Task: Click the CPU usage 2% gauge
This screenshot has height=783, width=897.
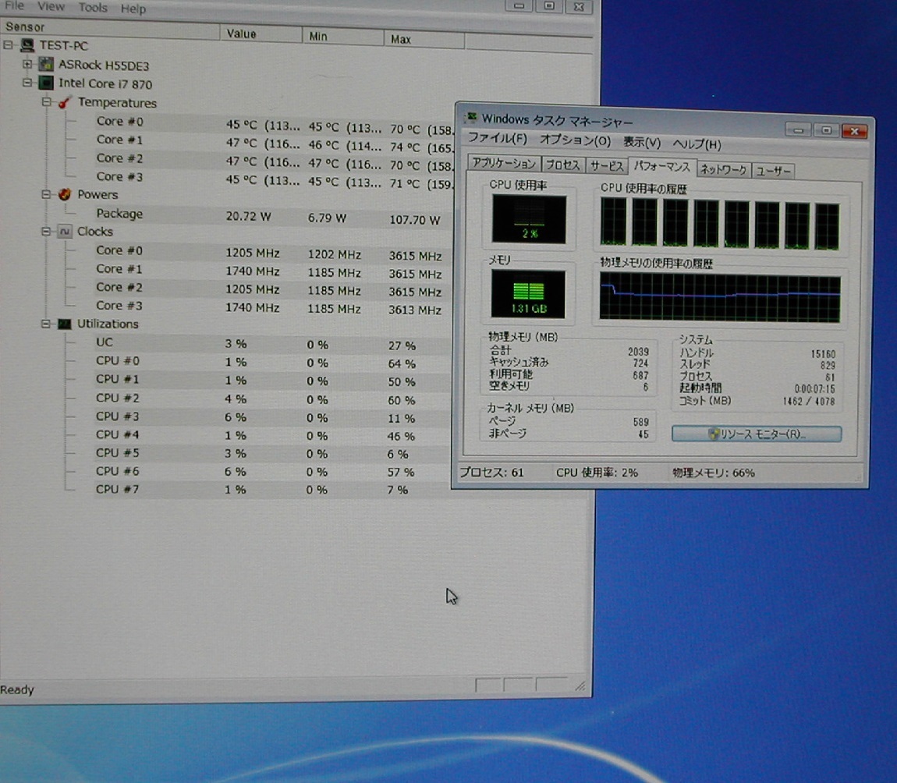Action: [x=529, y=219]
